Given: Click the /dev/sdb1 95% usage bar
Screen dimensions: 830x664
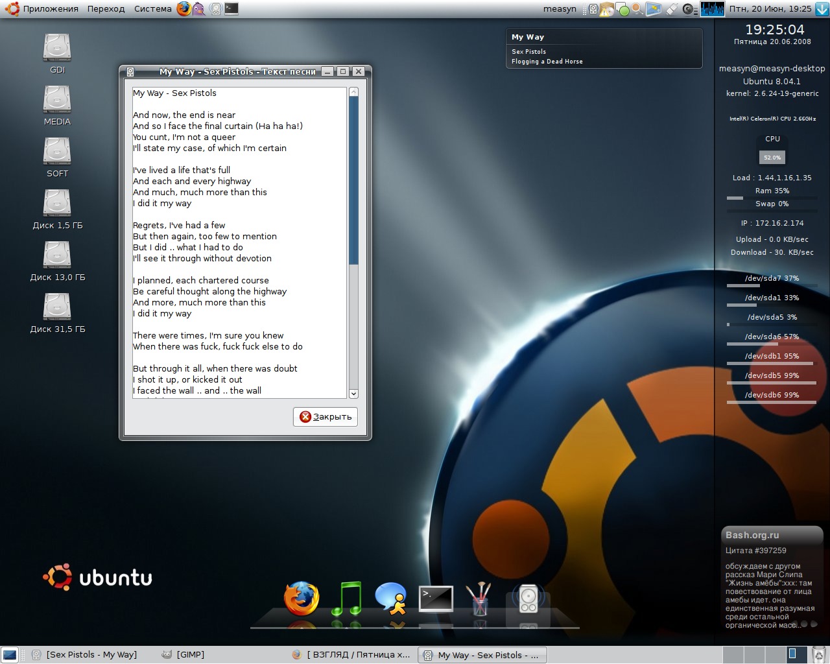Looking at the screenshot, I should click(772, 363).
